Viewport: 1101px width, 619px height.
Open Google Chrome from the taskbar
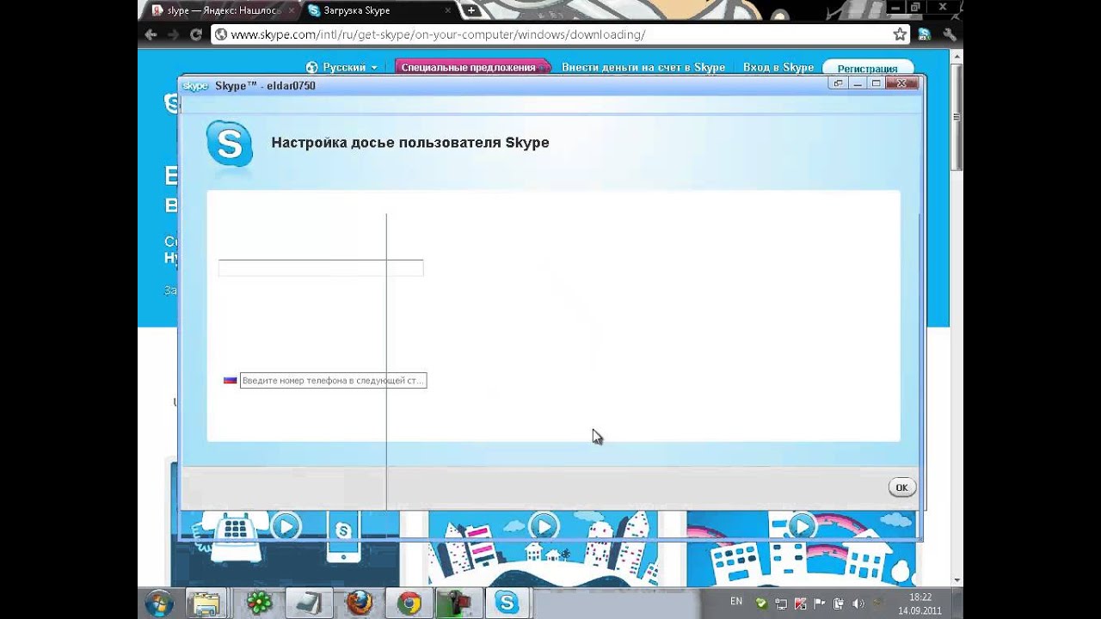coord(409,603)
